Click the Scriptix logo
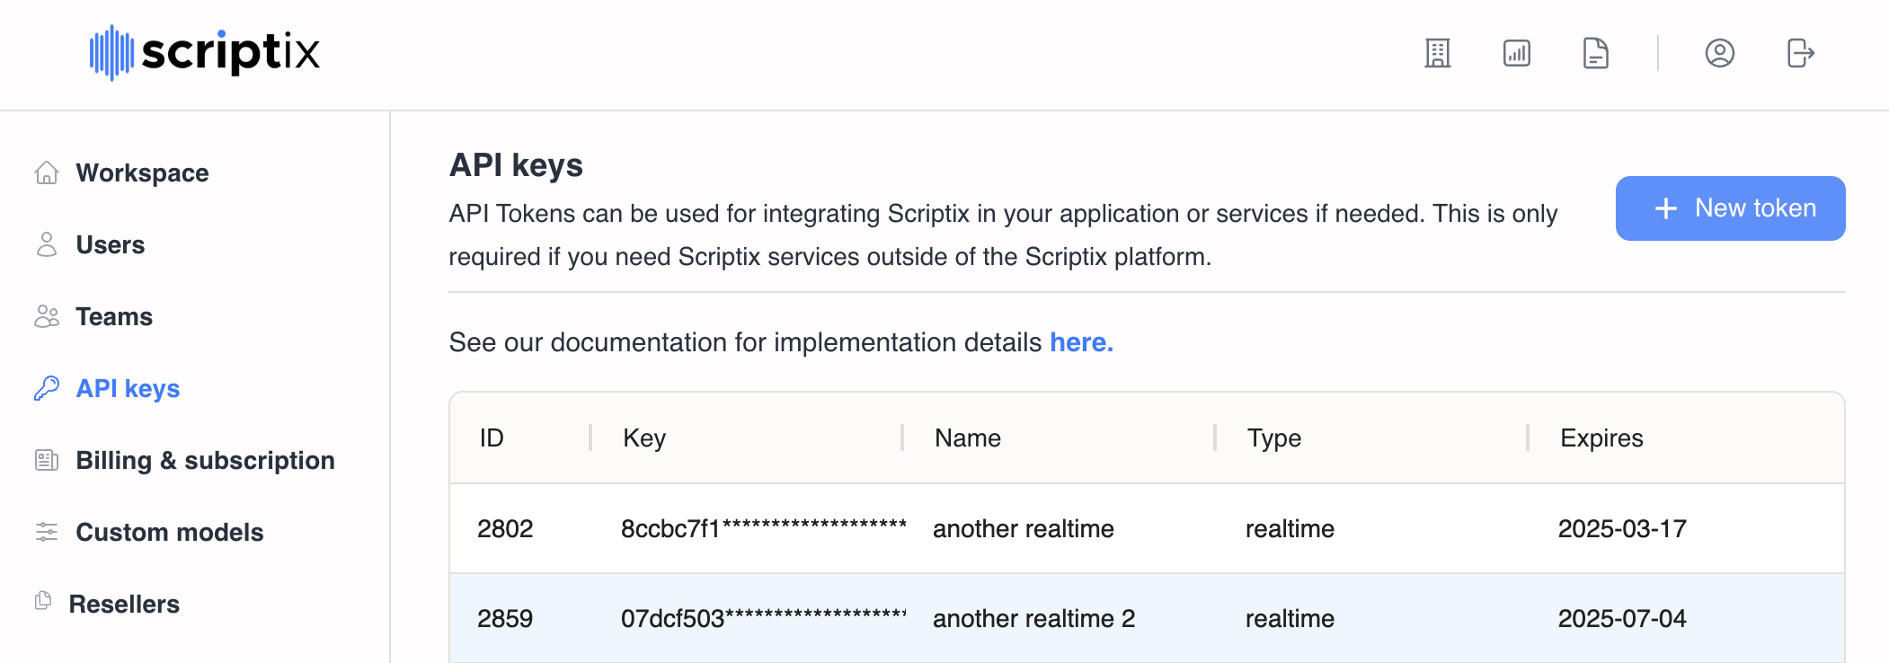This screenshot has height=663, width=1889. (x=204, y=52)
